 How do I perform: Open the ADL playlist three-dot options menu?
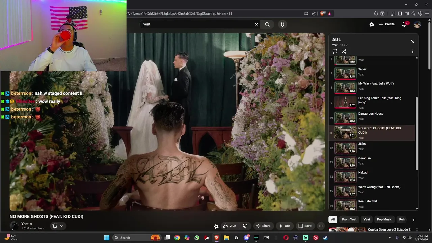click(413, 51)
